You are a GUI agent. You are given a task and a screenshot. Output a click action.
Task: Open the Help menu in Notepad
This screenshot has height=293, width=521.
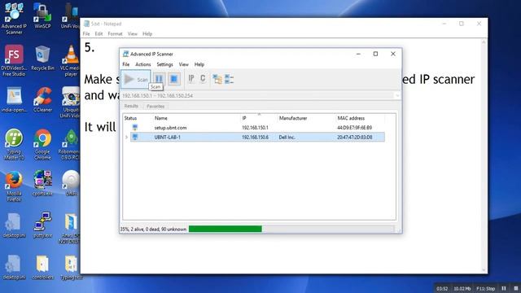[147, 34]
